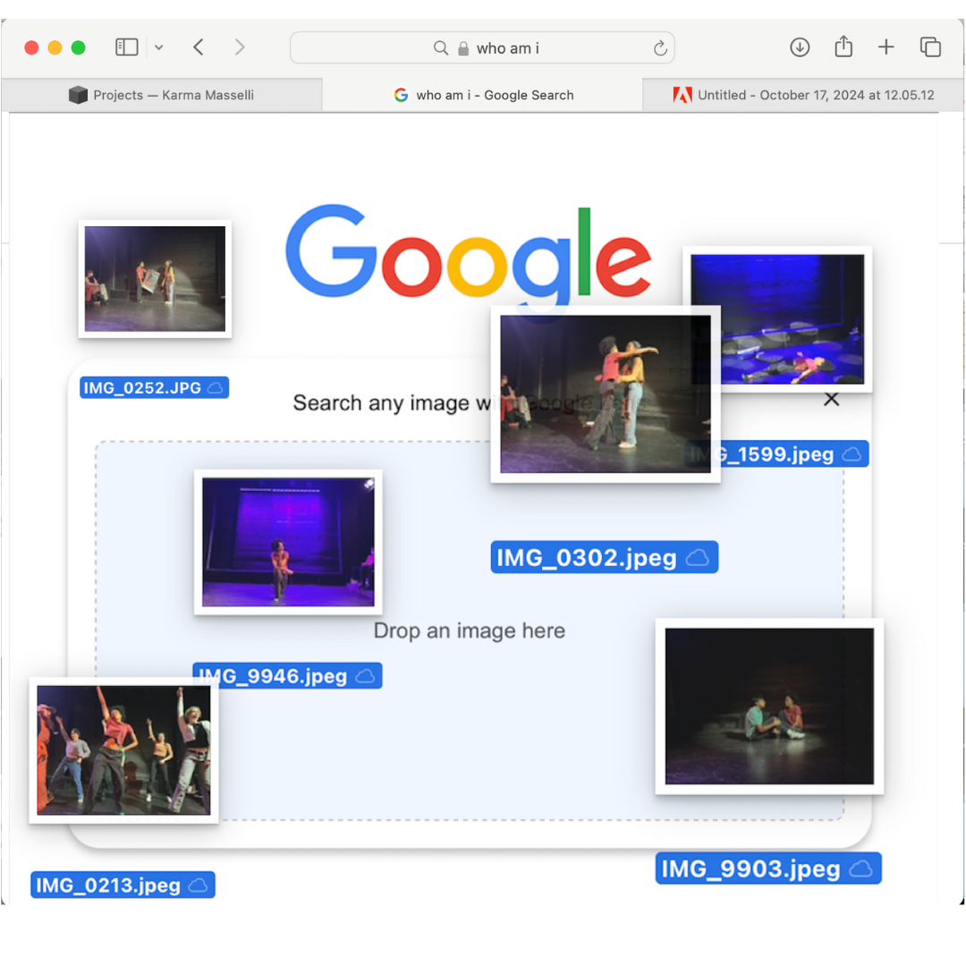Select the purple stage IMG_9946 thumbnail
966x966 pixels.
pyautogui.click(x=288, y=542)
